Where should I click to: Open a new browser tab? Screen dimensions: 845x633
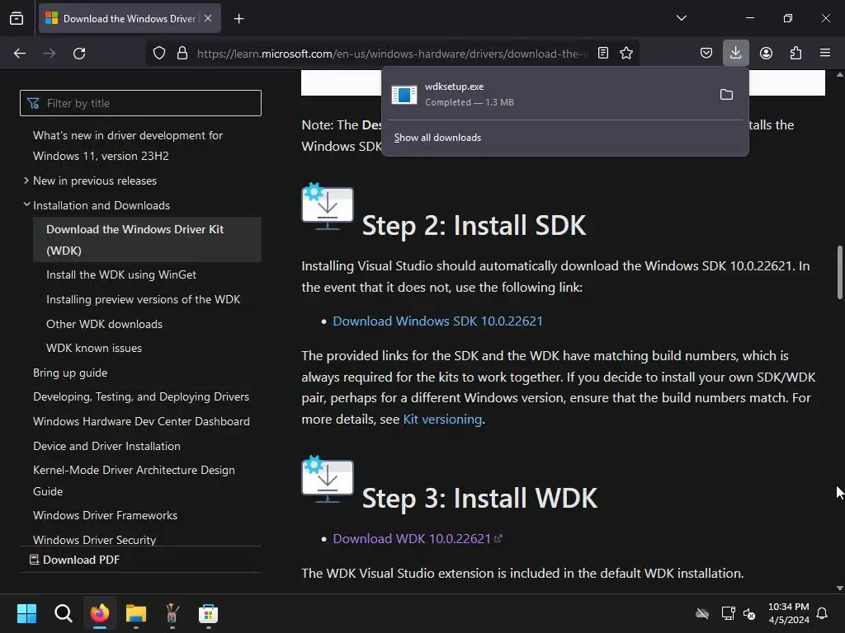point(238,19)
